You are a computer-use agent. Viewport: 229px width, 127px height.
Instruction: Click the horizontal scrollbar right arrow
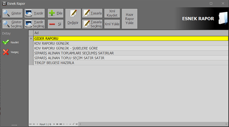[226, 124]
